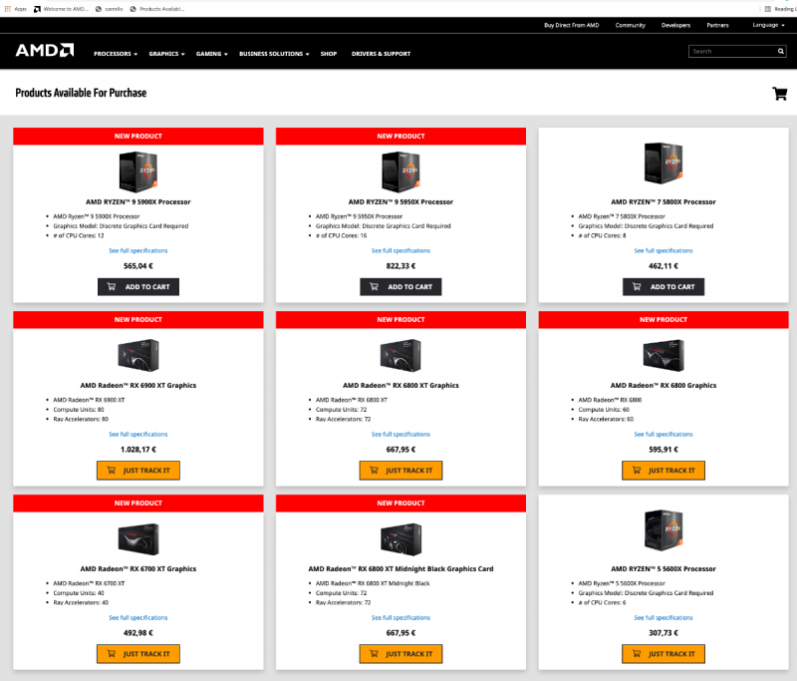Image resolution: width=797 pixels, height=681 pixels.
Task: Open the Partners top link
Action: (x=717, y=25)
